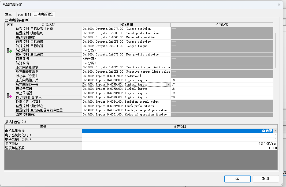Close the 从站详细设定 dialog window
This screenshot has height=187, width=286.
(x=279, y=4)
